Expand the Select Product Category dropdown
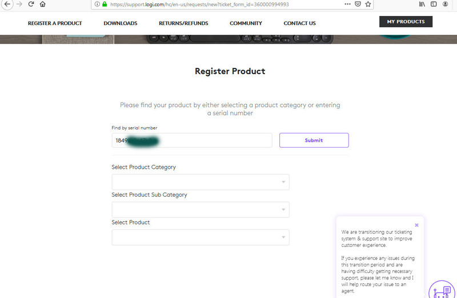Viewport: 457px width, 298px height. tap(201, 182)
